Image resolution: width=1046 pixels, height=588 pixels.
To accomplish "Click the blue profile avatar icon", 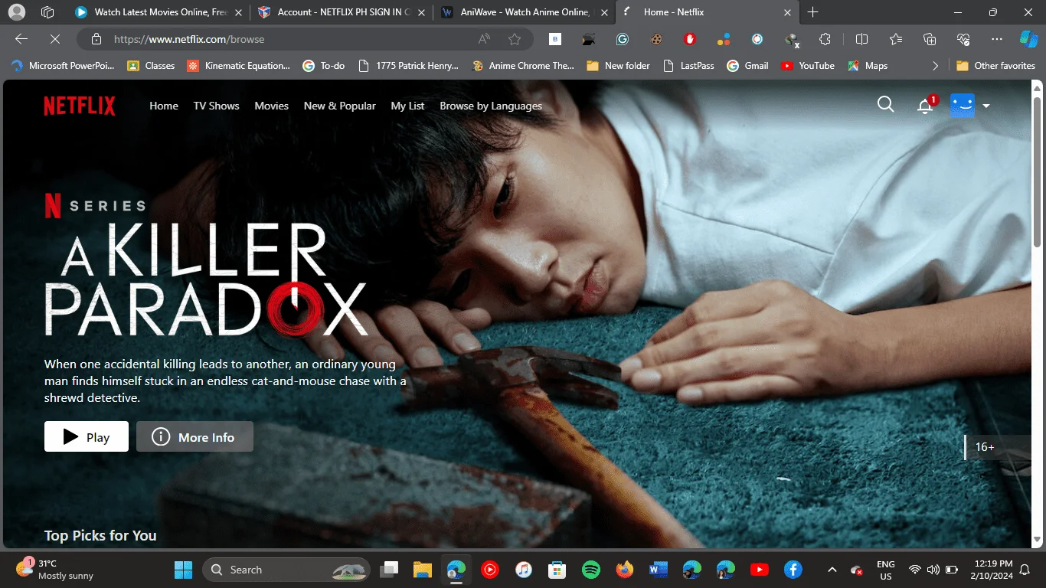I will click(963, 106).
